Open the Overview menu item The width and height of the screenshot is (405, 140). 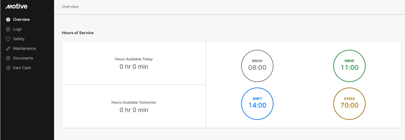pyautogui.click(x=21, y=20)
